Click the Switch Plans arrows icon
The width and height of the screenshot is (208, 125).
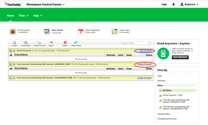(x=76, y=43)
